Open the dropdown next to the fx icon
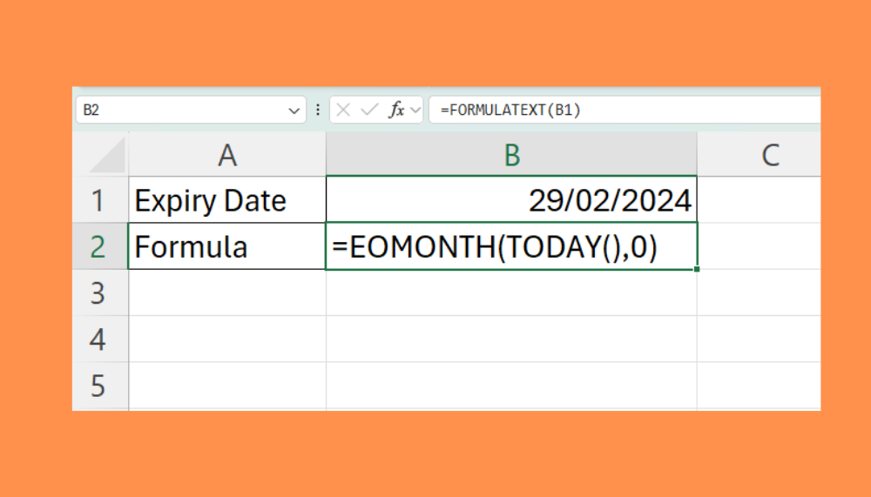The width and height of the screenshot is (871, 497). pyautogui.click(x=415, y=110)
